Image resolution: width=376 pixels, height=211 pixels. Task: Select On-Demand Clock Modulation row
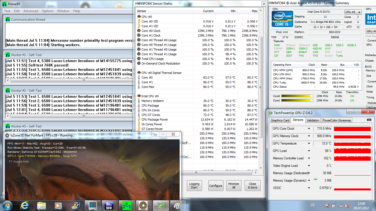coord(197,63)
